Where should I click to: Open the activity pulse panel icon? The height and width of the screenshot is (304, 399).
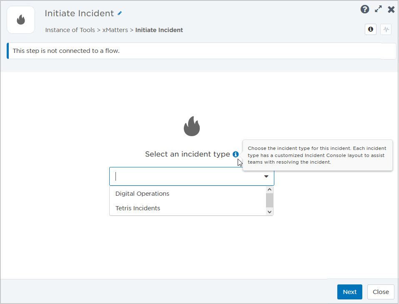[x=386, y=30]
